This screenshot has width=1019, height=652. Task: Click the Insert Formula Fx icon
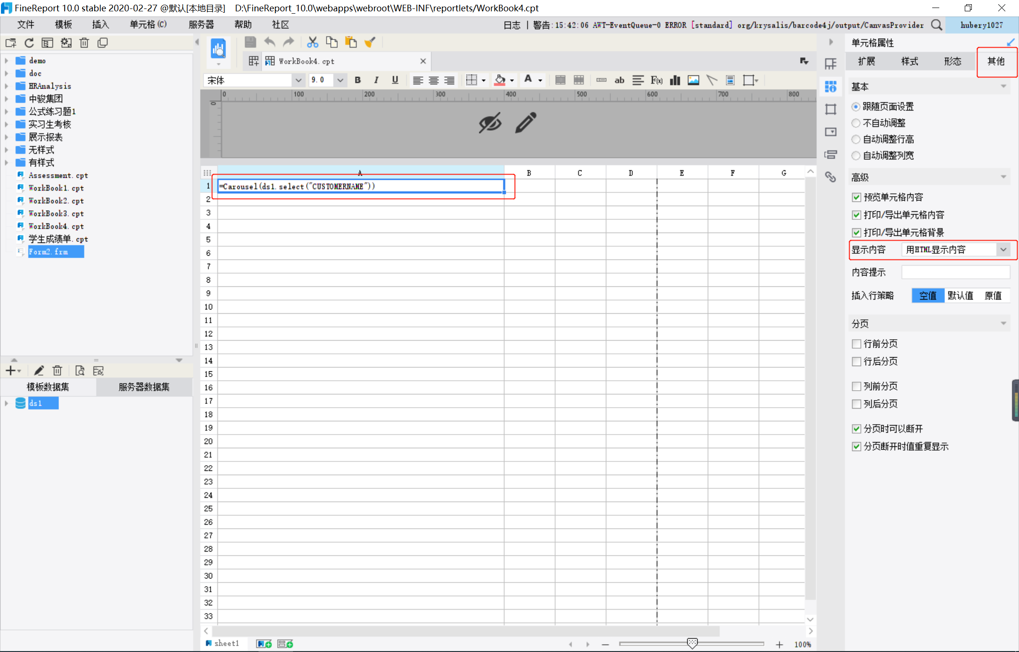[656, 80]
